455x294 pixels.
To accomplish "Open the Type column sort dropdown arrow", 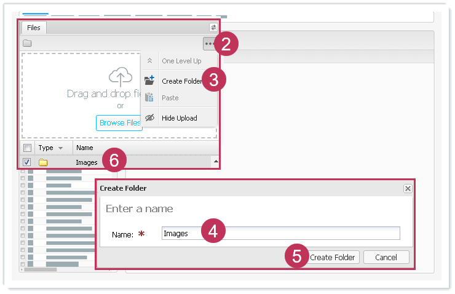I will (60, 148).
